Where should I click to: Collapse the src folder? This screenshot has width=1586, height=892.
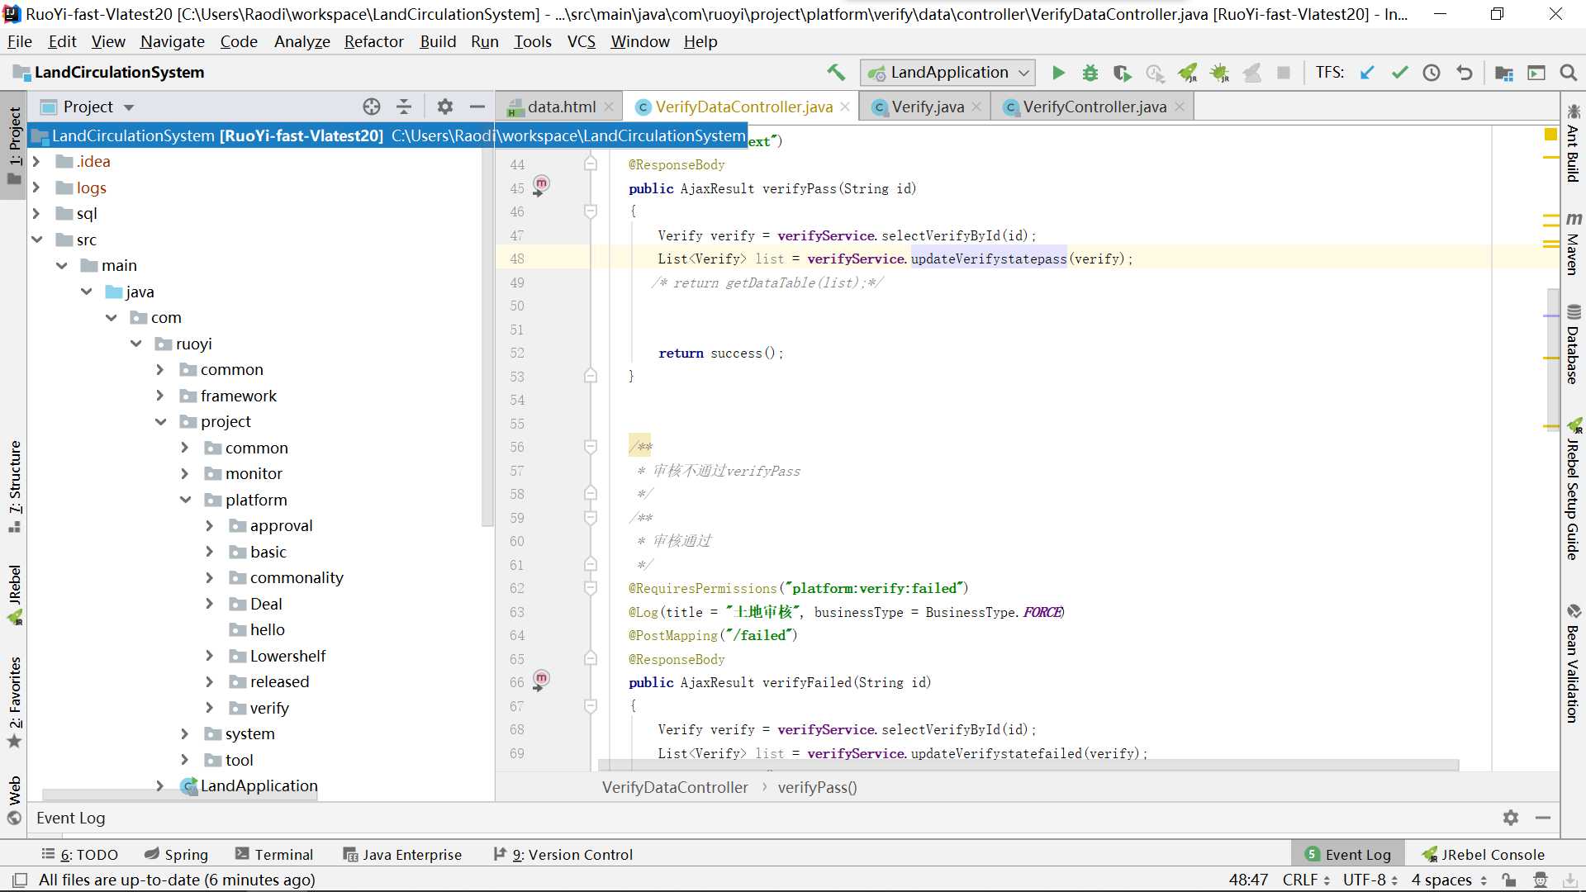[36, 240]
